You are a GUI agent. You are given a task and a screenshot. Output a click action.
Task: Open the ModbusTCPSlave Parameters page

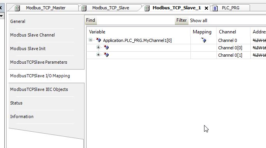tap(39, 62)
